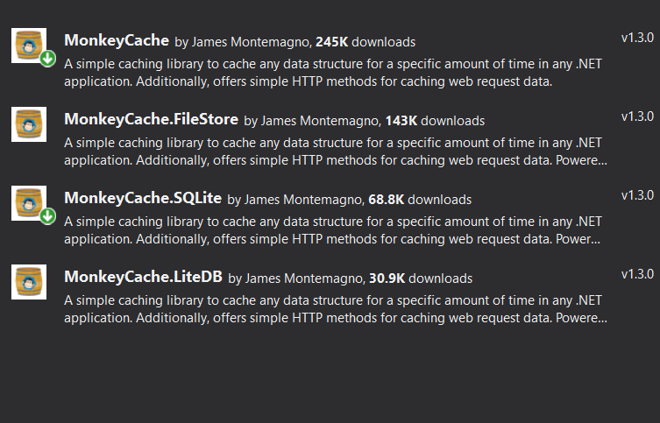
Task: Select the MonkeyCache.FileStore package title
Action: 151,119
